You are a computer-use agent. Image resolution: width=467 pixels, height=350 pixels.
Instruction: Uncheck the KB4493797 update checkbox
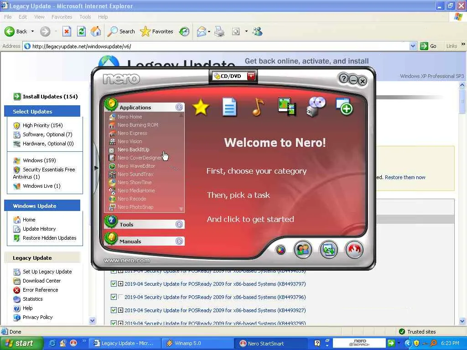[x=114, y=284]
